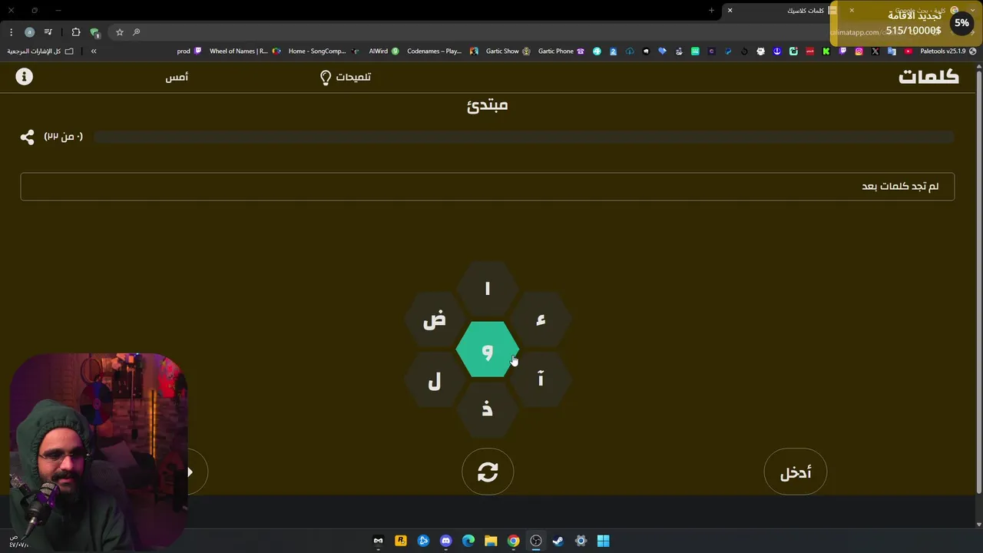
Task: Open Steam from the taskbar
Action: [558, 541]
